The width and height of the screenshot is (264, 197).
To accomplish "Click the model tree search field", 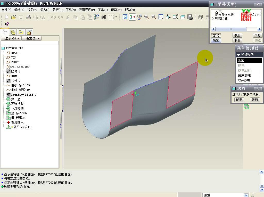I will point(30,43).
